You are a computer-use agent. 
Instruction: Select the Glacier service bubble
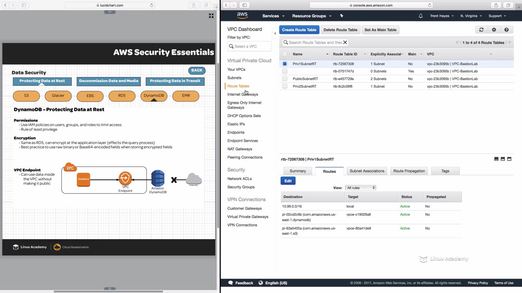pyautogui.click(x=58, y=96)
